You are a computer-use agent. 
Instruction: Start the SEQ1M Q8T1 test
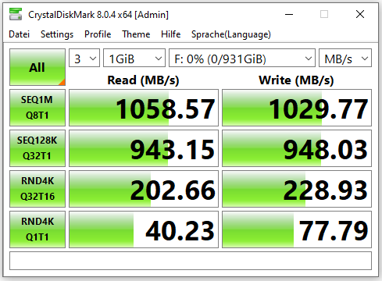click(37, 108)
